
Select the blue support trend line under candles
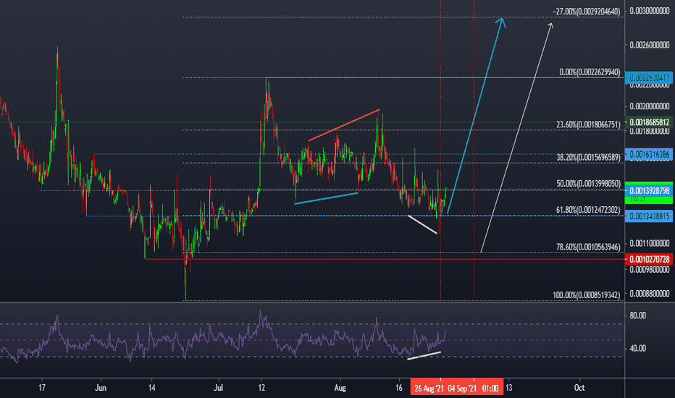[x=326, y=198]
